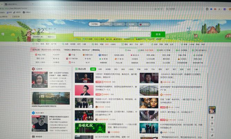The height and width of the screenshot is (139, 231).
Task: Play the bearded man in turban video
Action: pos(39,123)
